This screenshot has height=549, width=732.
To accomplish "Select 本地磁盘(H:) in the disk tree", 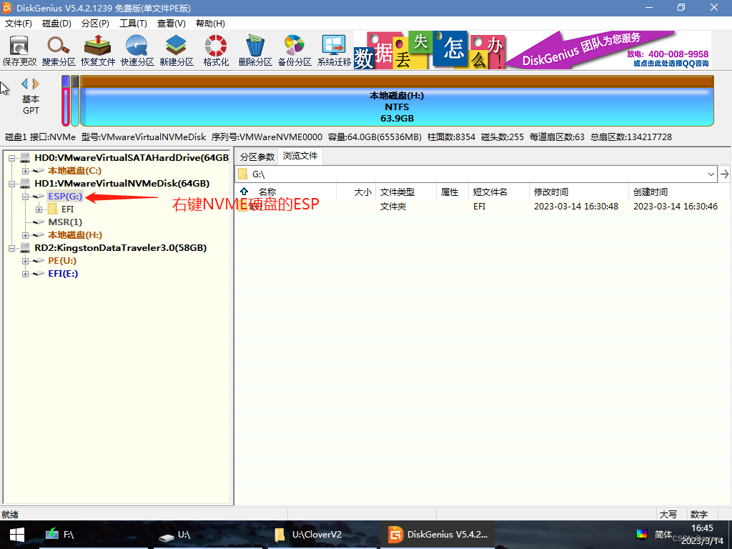I will click(74, 234).
